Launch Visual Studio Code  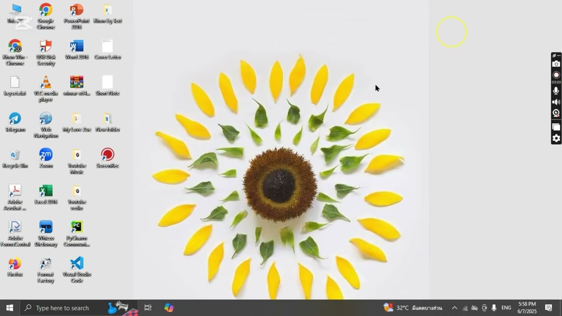coord(76,270)
